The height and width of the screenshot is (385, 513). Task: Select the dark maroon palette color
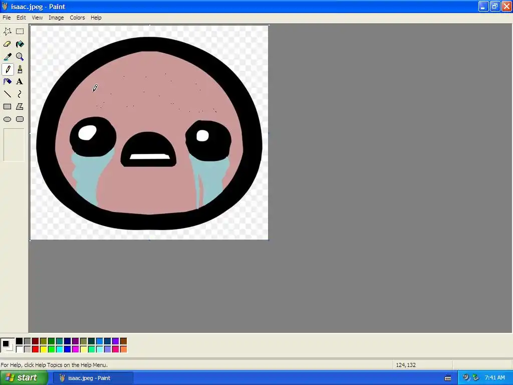pyautogui.click(x=36, y=341)
